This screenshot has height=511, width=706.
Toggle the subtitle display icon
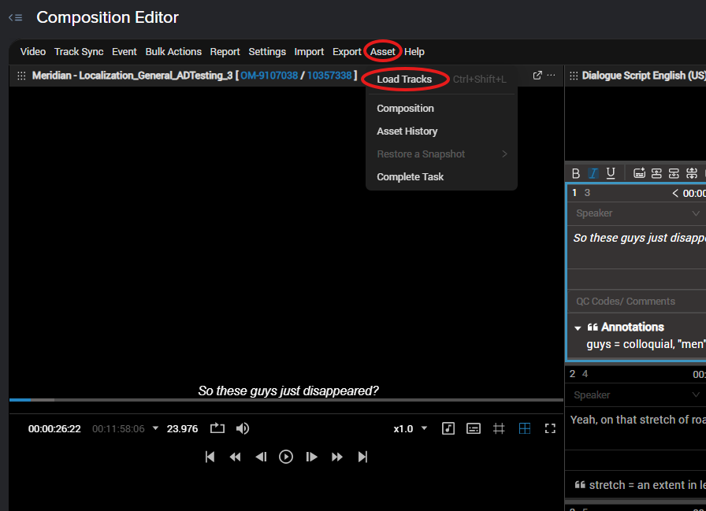pos(474,428)
